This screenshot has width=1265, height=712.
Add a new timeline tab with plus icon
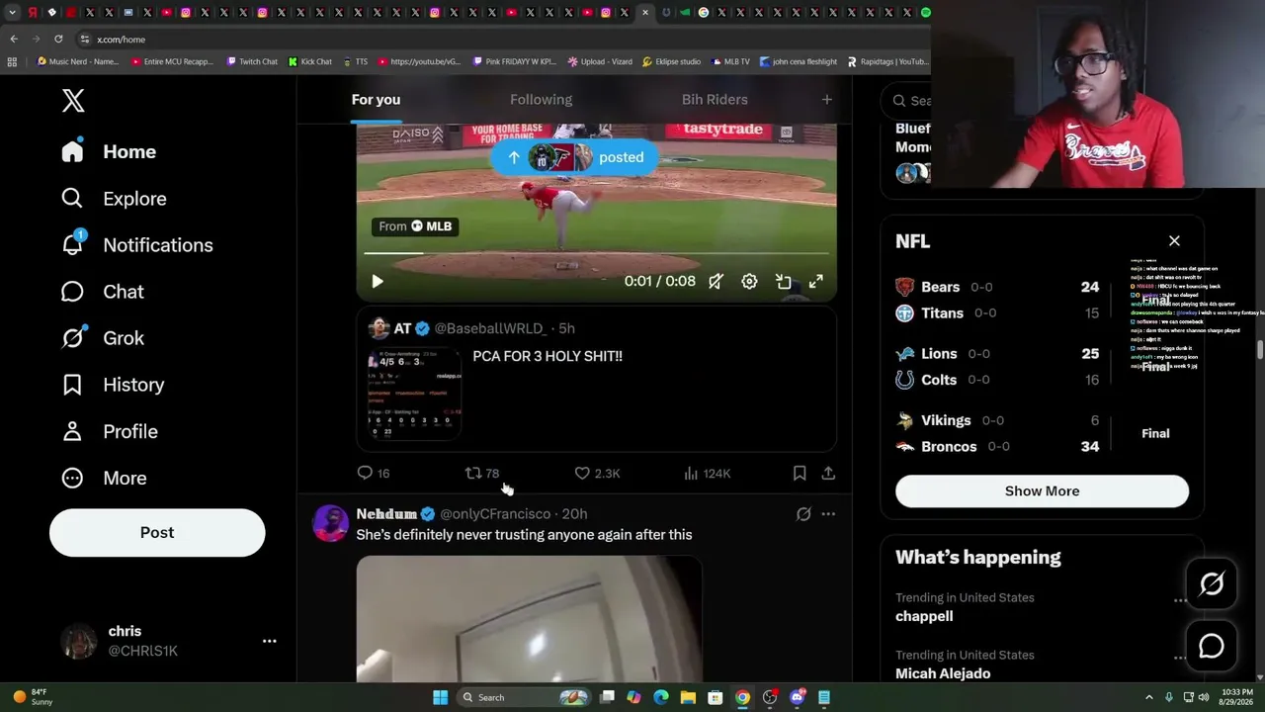[827, 99]
